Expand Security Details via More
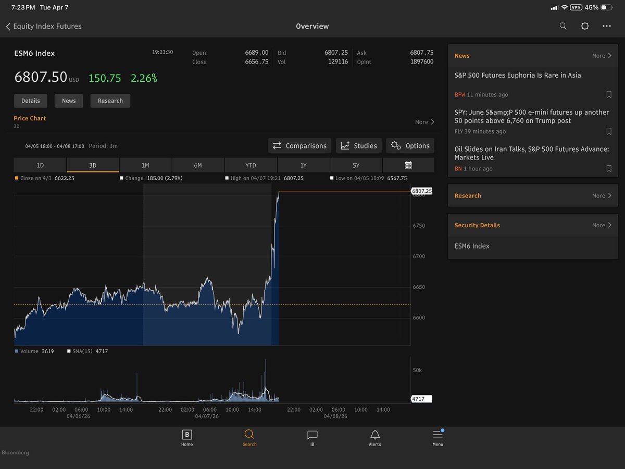 [x=602, y=225]
